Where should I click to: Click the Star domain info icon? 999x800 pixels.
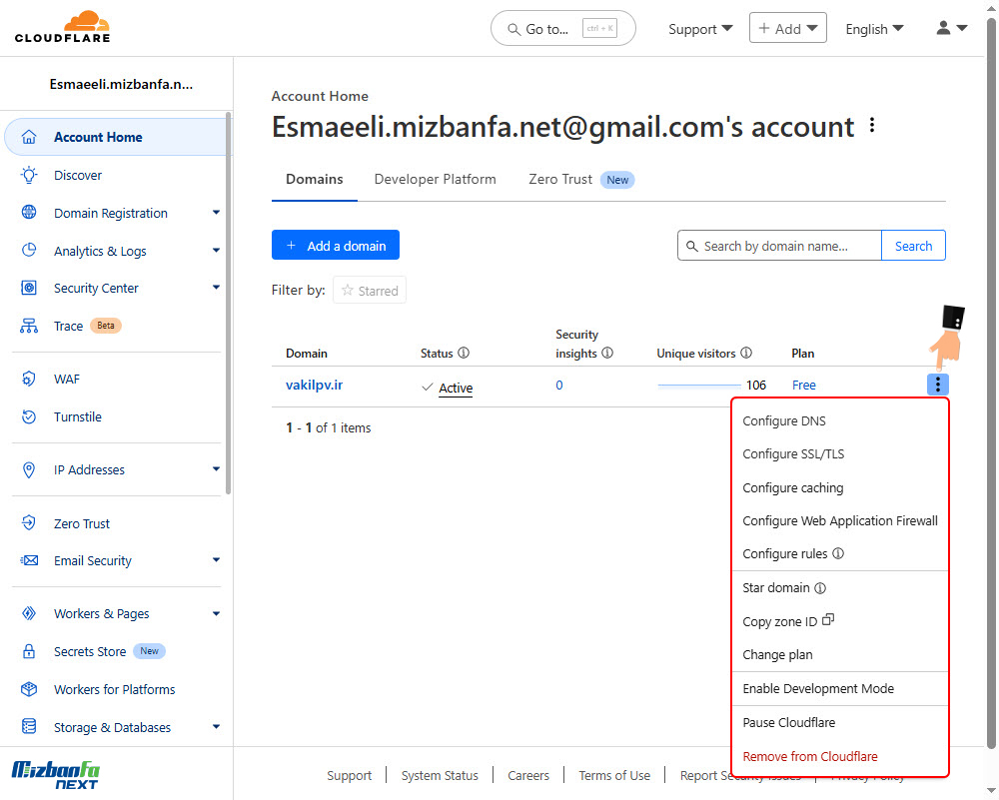[820, 588]
